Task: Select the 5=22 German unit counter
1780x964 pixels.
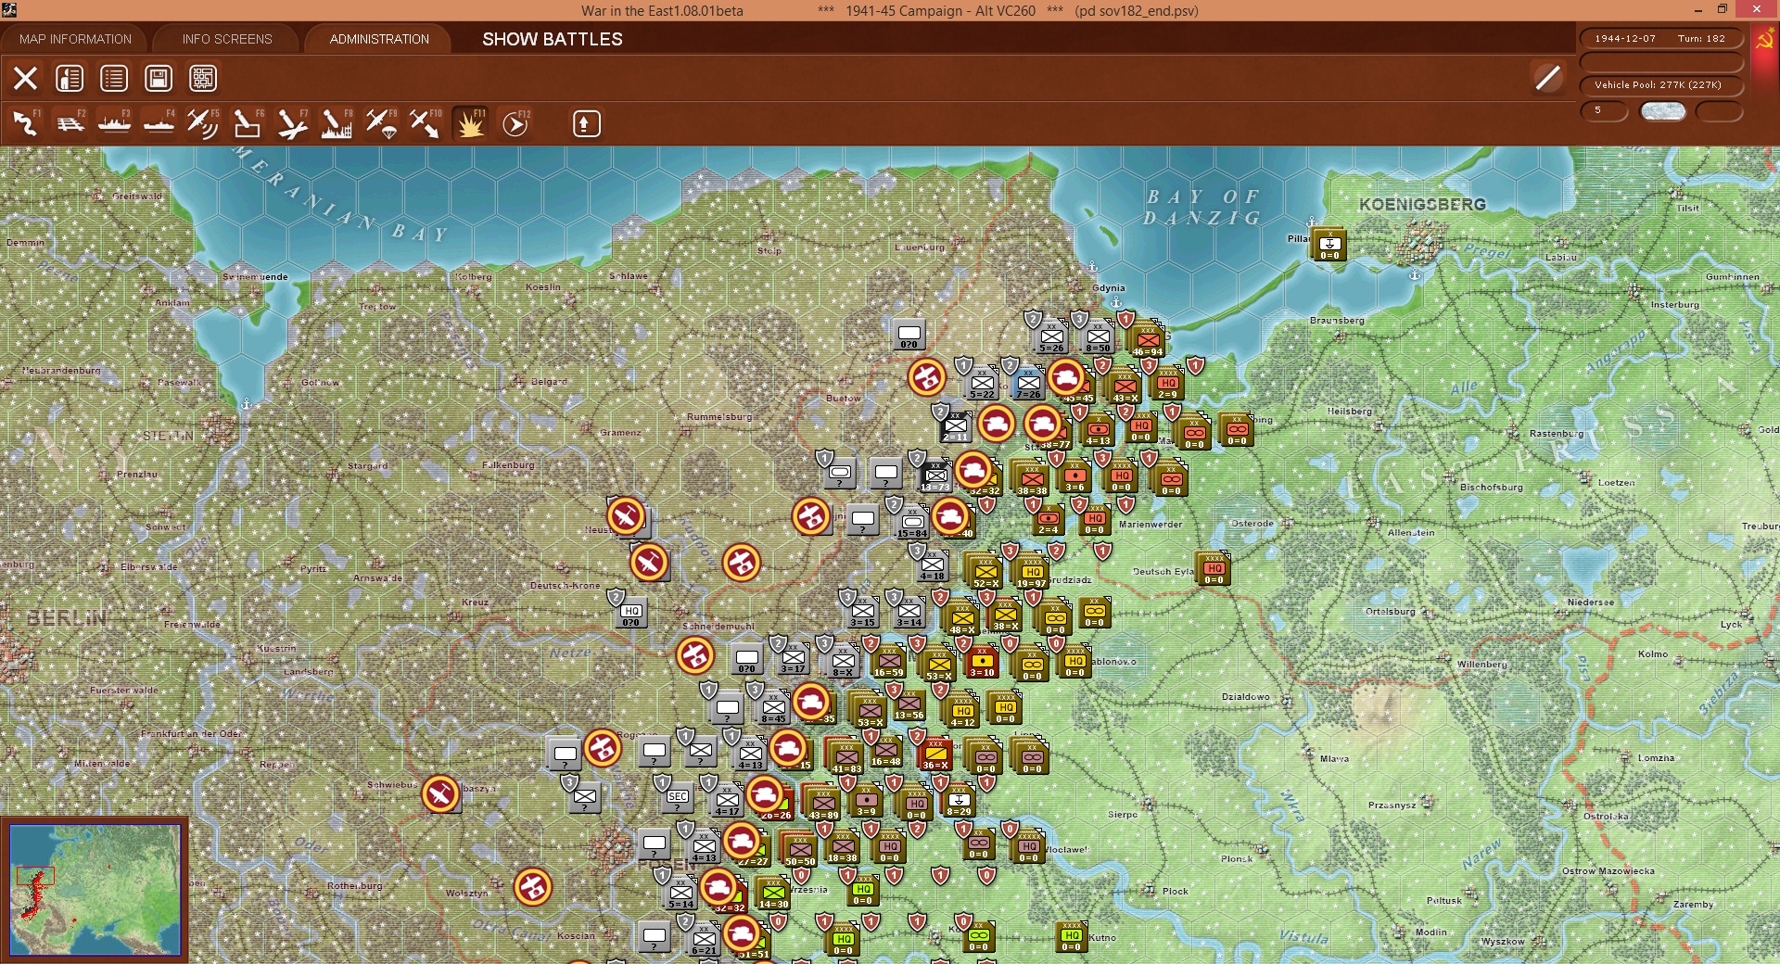Action: 982,384
